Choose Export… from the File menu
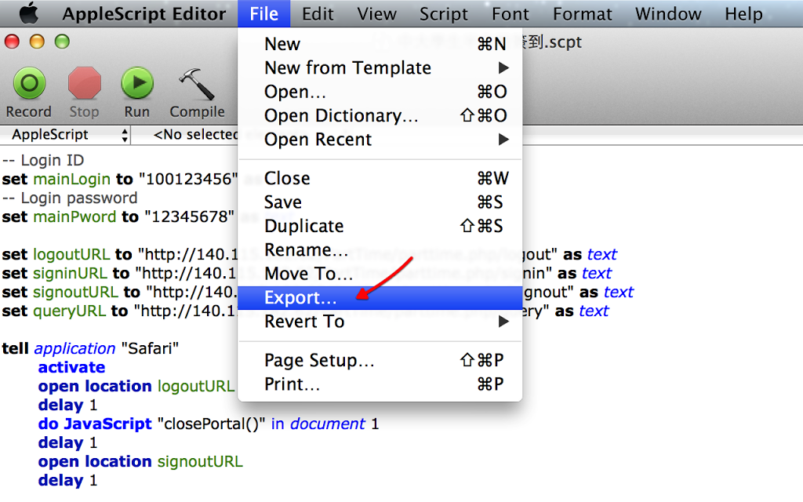803x502 pixels. tap(301, 298)
